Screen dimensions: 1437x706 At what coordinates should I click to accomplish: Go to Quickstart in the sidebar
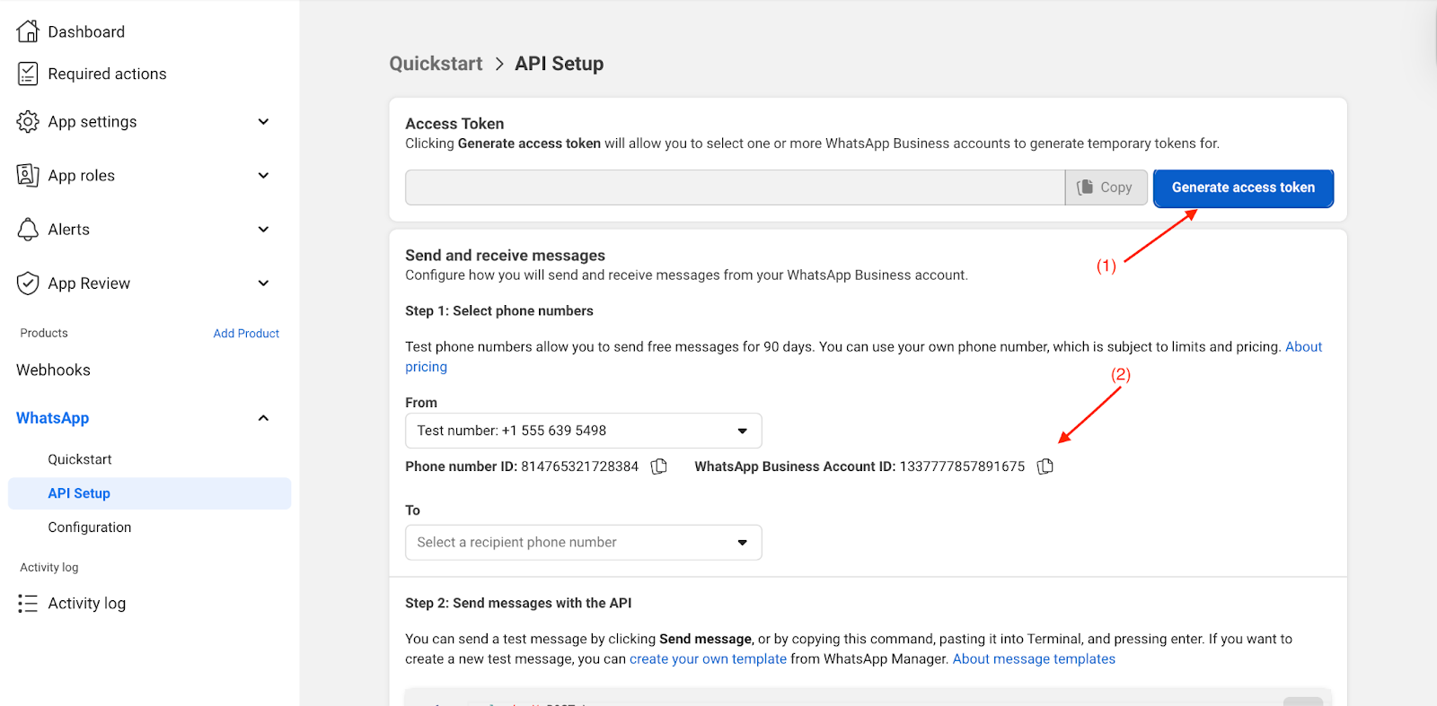point(80,459)
